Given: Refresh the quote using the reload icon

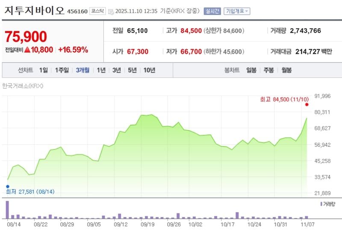Looking at the screenshot, I should tap(110, 12).
